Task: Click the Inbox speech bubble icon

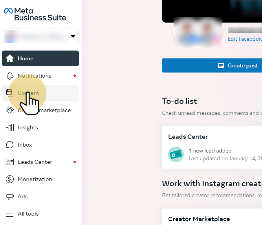Action: [10, 145]
